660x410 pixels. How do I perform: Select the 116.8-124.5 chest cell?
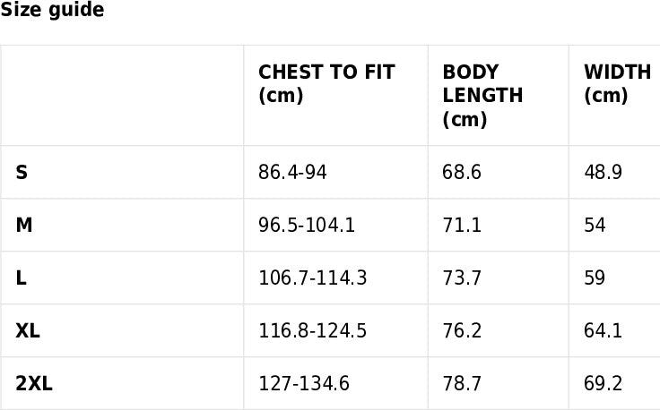point(312,330)
